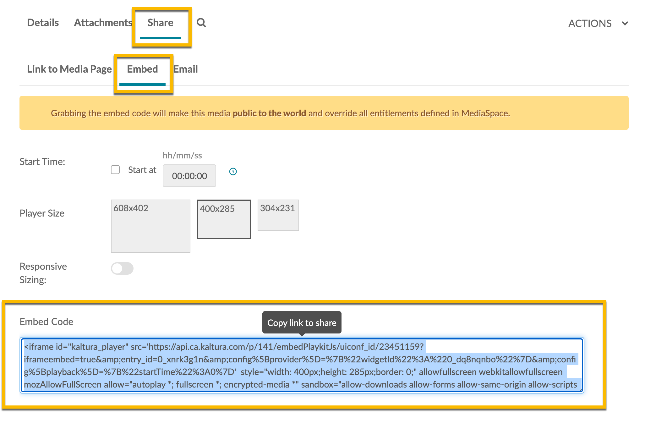
Task: Choose the 400x285 player size
Action: (x=224, y=219)
